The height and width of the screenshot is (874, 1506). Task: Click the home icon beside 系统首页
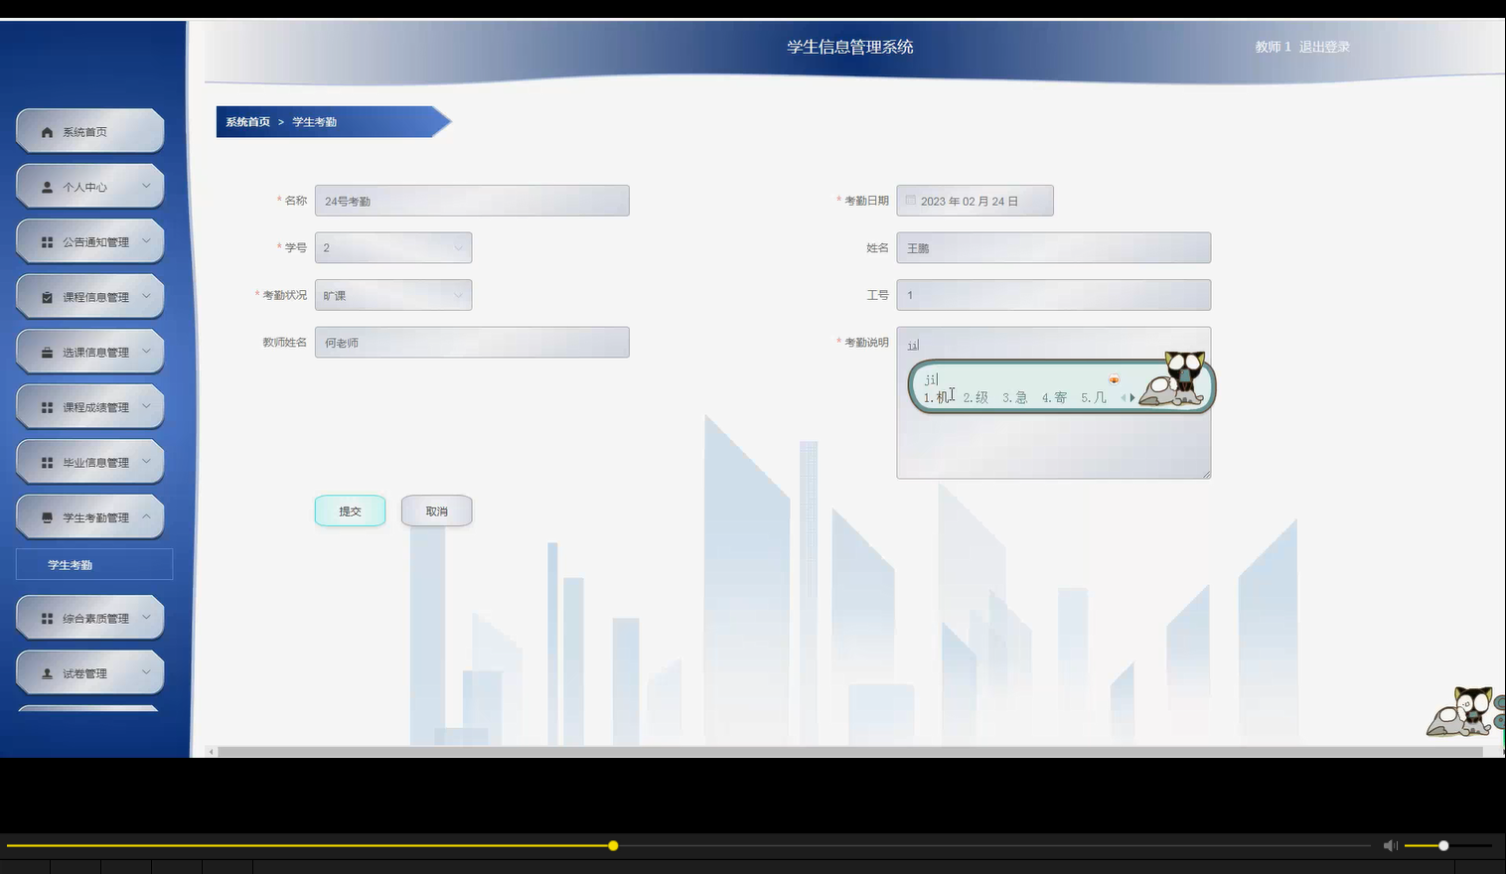click(45, 130)
